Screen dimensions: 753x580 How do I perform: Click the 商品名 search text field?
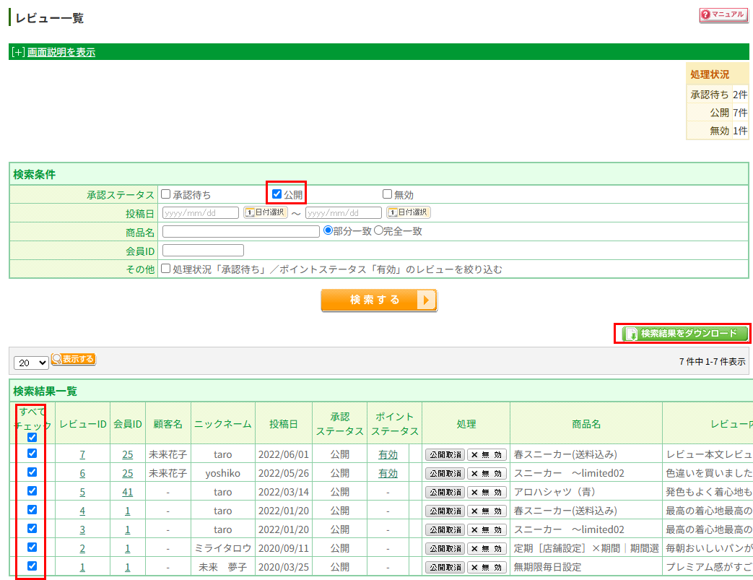241,231
